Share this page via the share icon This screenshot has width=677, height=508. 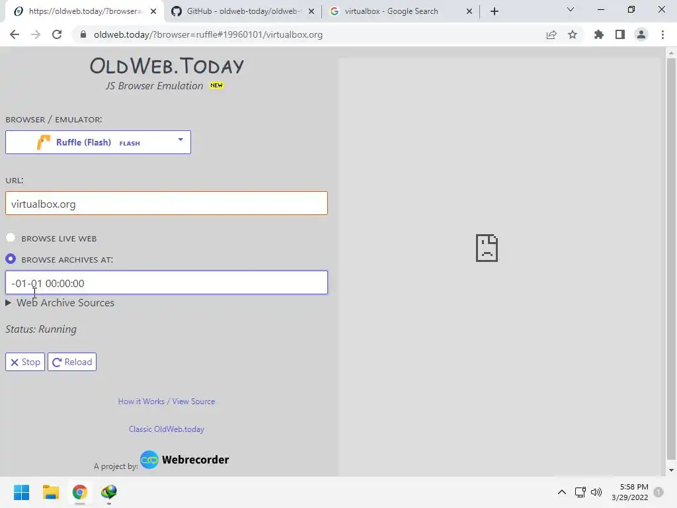point(551,34)
